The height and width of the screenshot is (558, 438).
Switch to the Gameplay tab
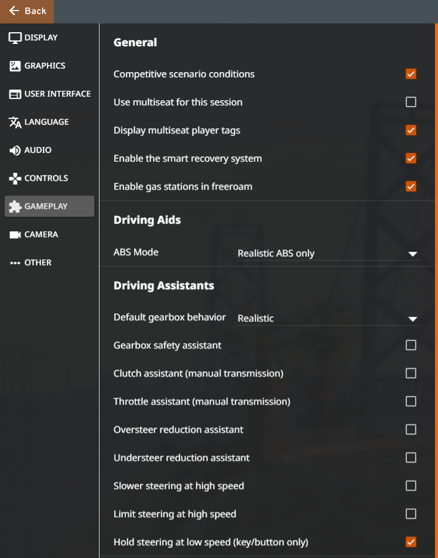point(49,206)
